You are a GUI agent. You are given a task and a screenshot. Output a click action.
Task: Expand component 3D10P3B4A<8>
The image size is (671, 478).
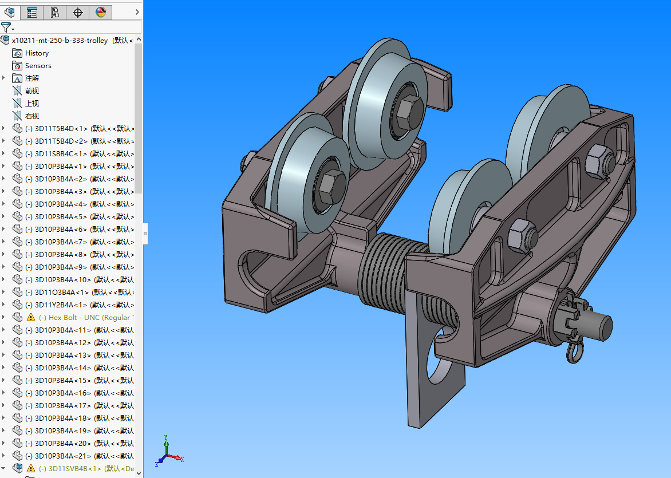pyautogui.click(x=4, y=254)
